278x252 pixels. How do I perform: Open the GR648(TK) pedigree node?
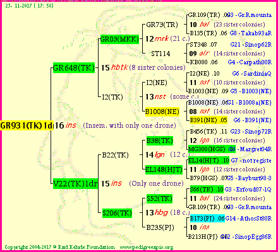click(x=74, y=68)
